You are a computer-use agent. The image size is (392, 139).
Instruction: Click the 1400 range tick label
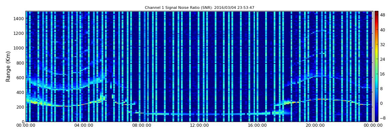19,18
